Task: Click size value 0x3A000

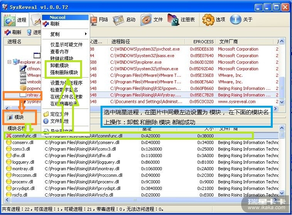Action: 205,156
